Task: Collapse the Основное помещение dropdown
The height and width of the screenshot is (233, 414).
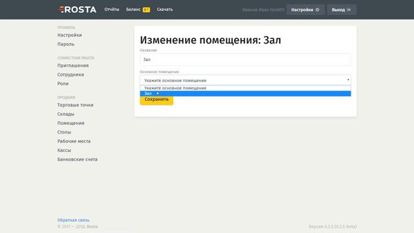Action: [245, 80]
